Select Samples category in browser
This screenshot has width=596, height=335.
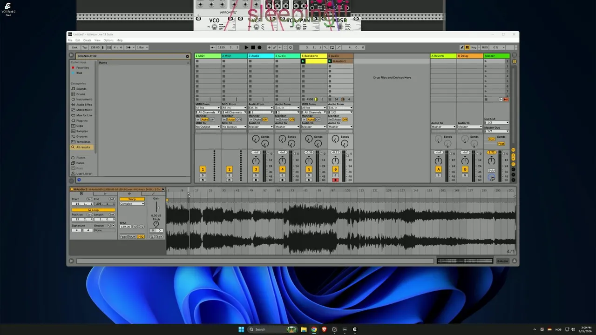pos(82,131)
